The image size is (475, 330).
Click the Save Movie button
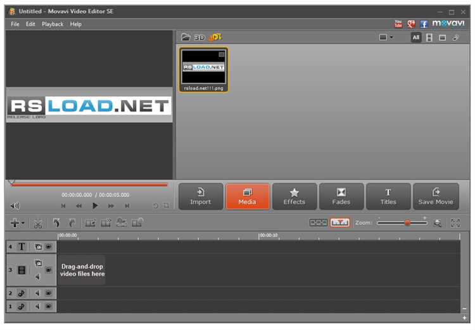(x=436, y=197)
